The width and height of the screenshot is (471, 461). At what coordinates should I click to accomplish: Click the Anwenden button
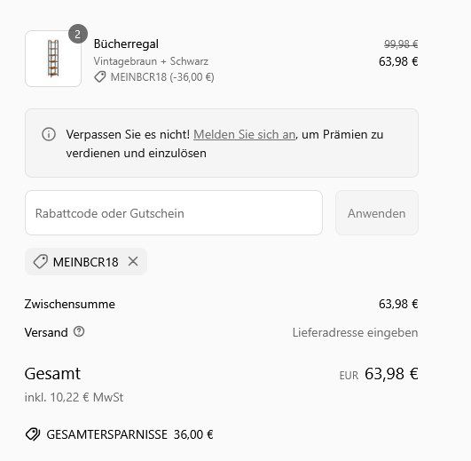coord(377,213)
